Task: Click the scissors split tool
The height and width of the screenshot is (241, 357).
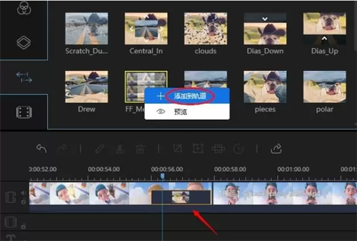Action: click(119, 148)
